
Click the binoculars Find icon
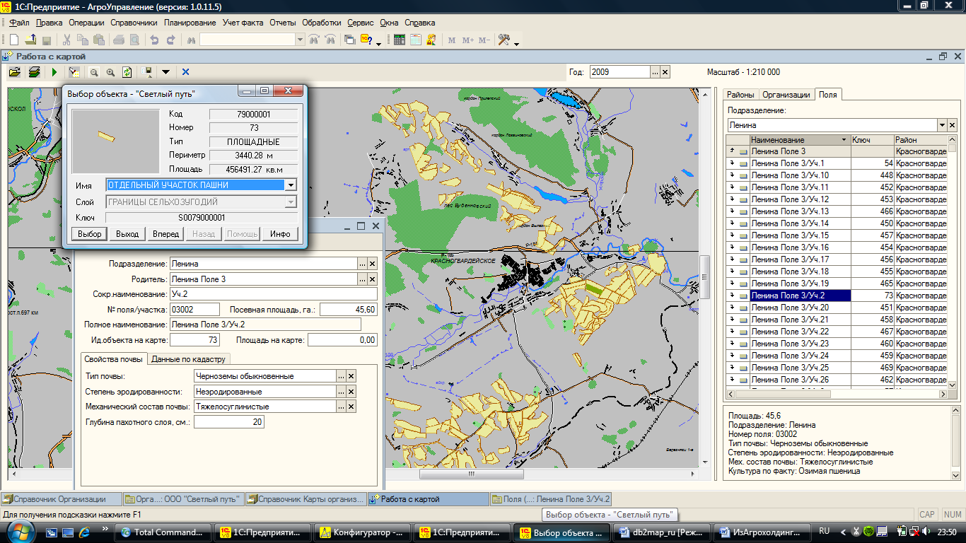(x=191, y=40)
